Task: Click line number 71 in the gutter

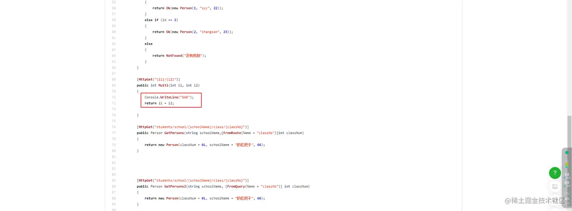Action: [x=114, y=97]
